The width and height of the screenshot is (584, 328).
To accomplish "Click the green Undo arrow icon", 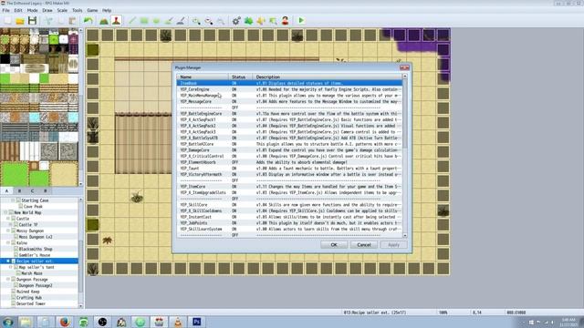I will tap(89, 21).
